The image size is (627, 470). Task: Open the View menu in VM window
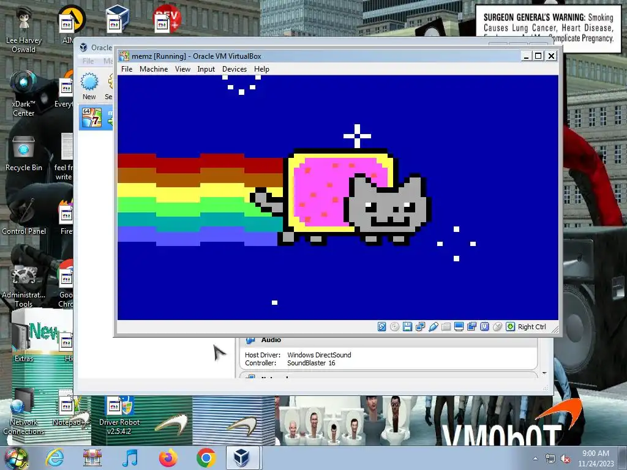(182, 69)
